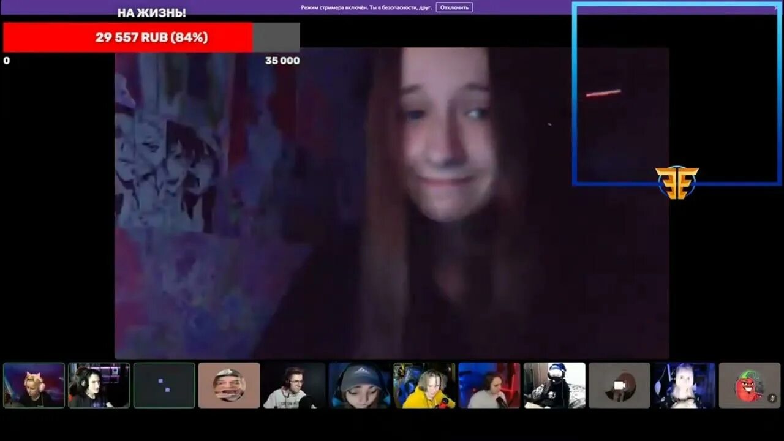Click the Отключить streamer mode button

(x=454, y=7)
